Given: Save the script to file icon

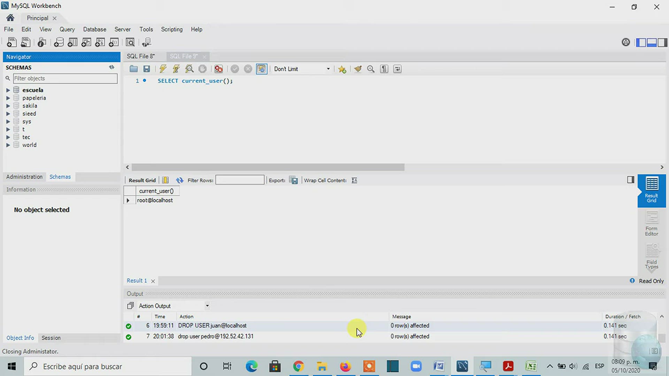Looking at the screenshot, I should 147,69.
